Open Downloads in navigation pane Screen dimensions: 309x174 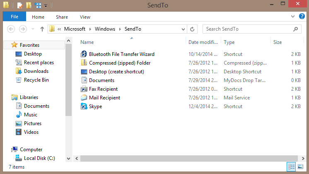36,71
